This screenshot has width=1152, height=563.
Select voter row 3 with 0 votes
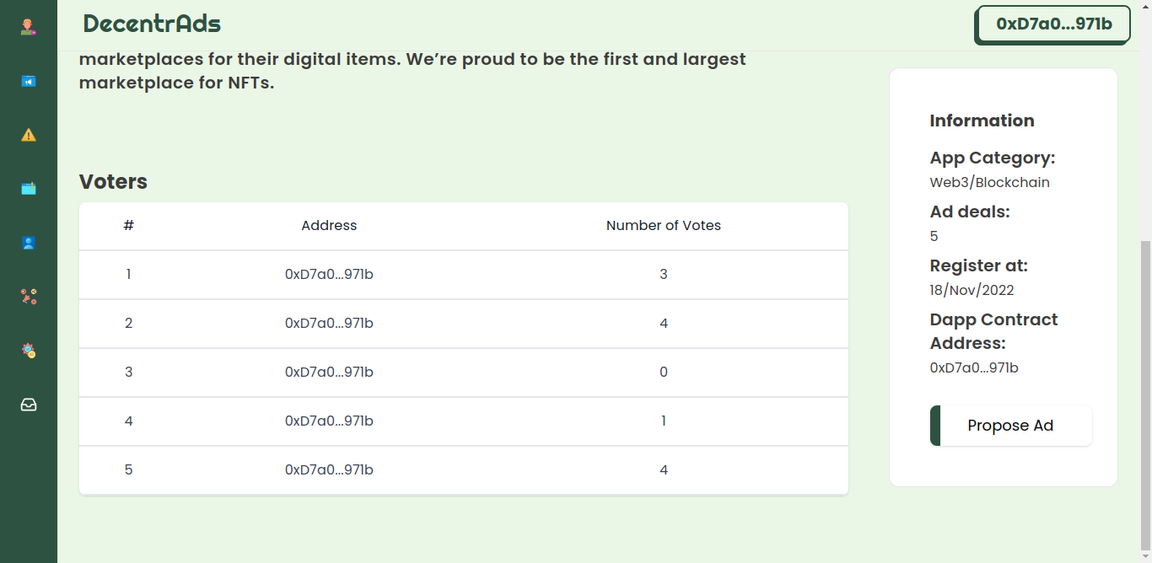tap(464, 373)
